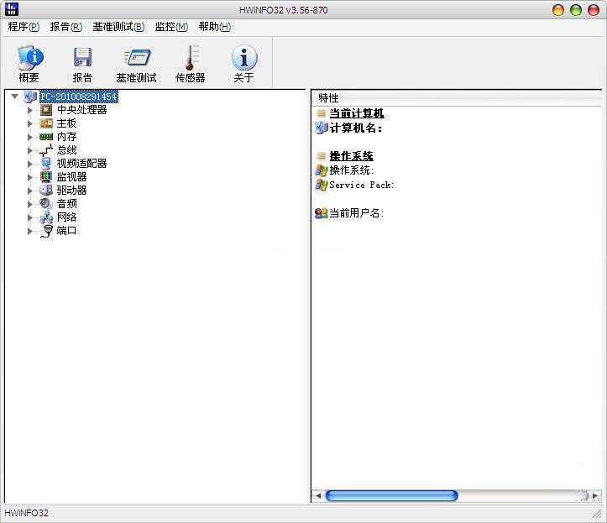Screen dimensions: 607x523
Task: Click the 报告 save report icon
Action: click(82, 58)
